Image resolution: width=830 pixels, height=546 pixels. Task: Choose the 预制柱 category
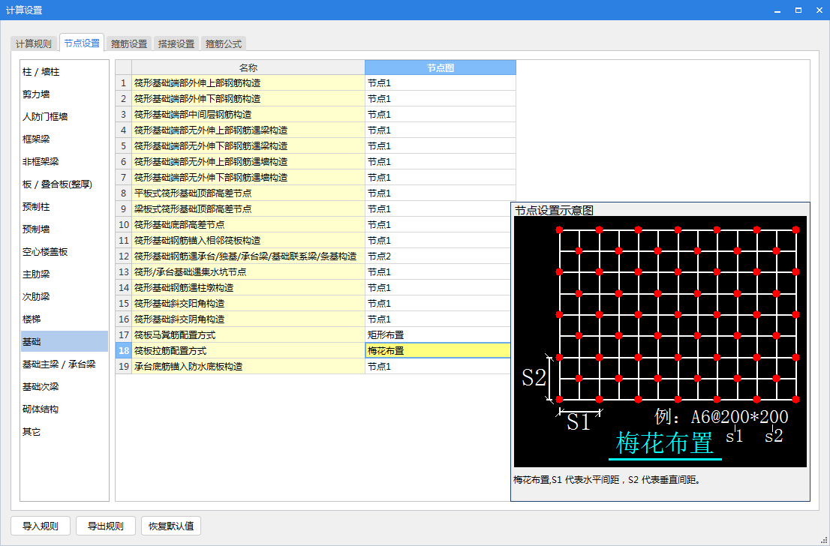point(64,206)
